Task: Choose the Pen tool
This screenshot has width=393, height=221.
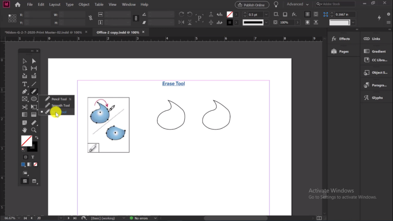Action: tap(25, 91)
